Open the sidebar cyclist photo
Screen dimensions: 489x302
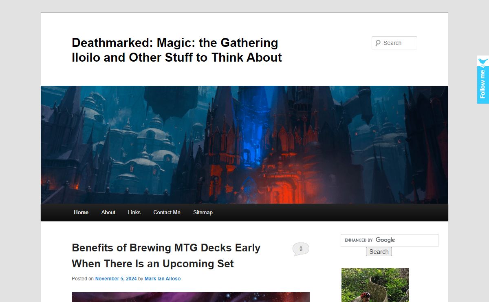coord(375,285)
